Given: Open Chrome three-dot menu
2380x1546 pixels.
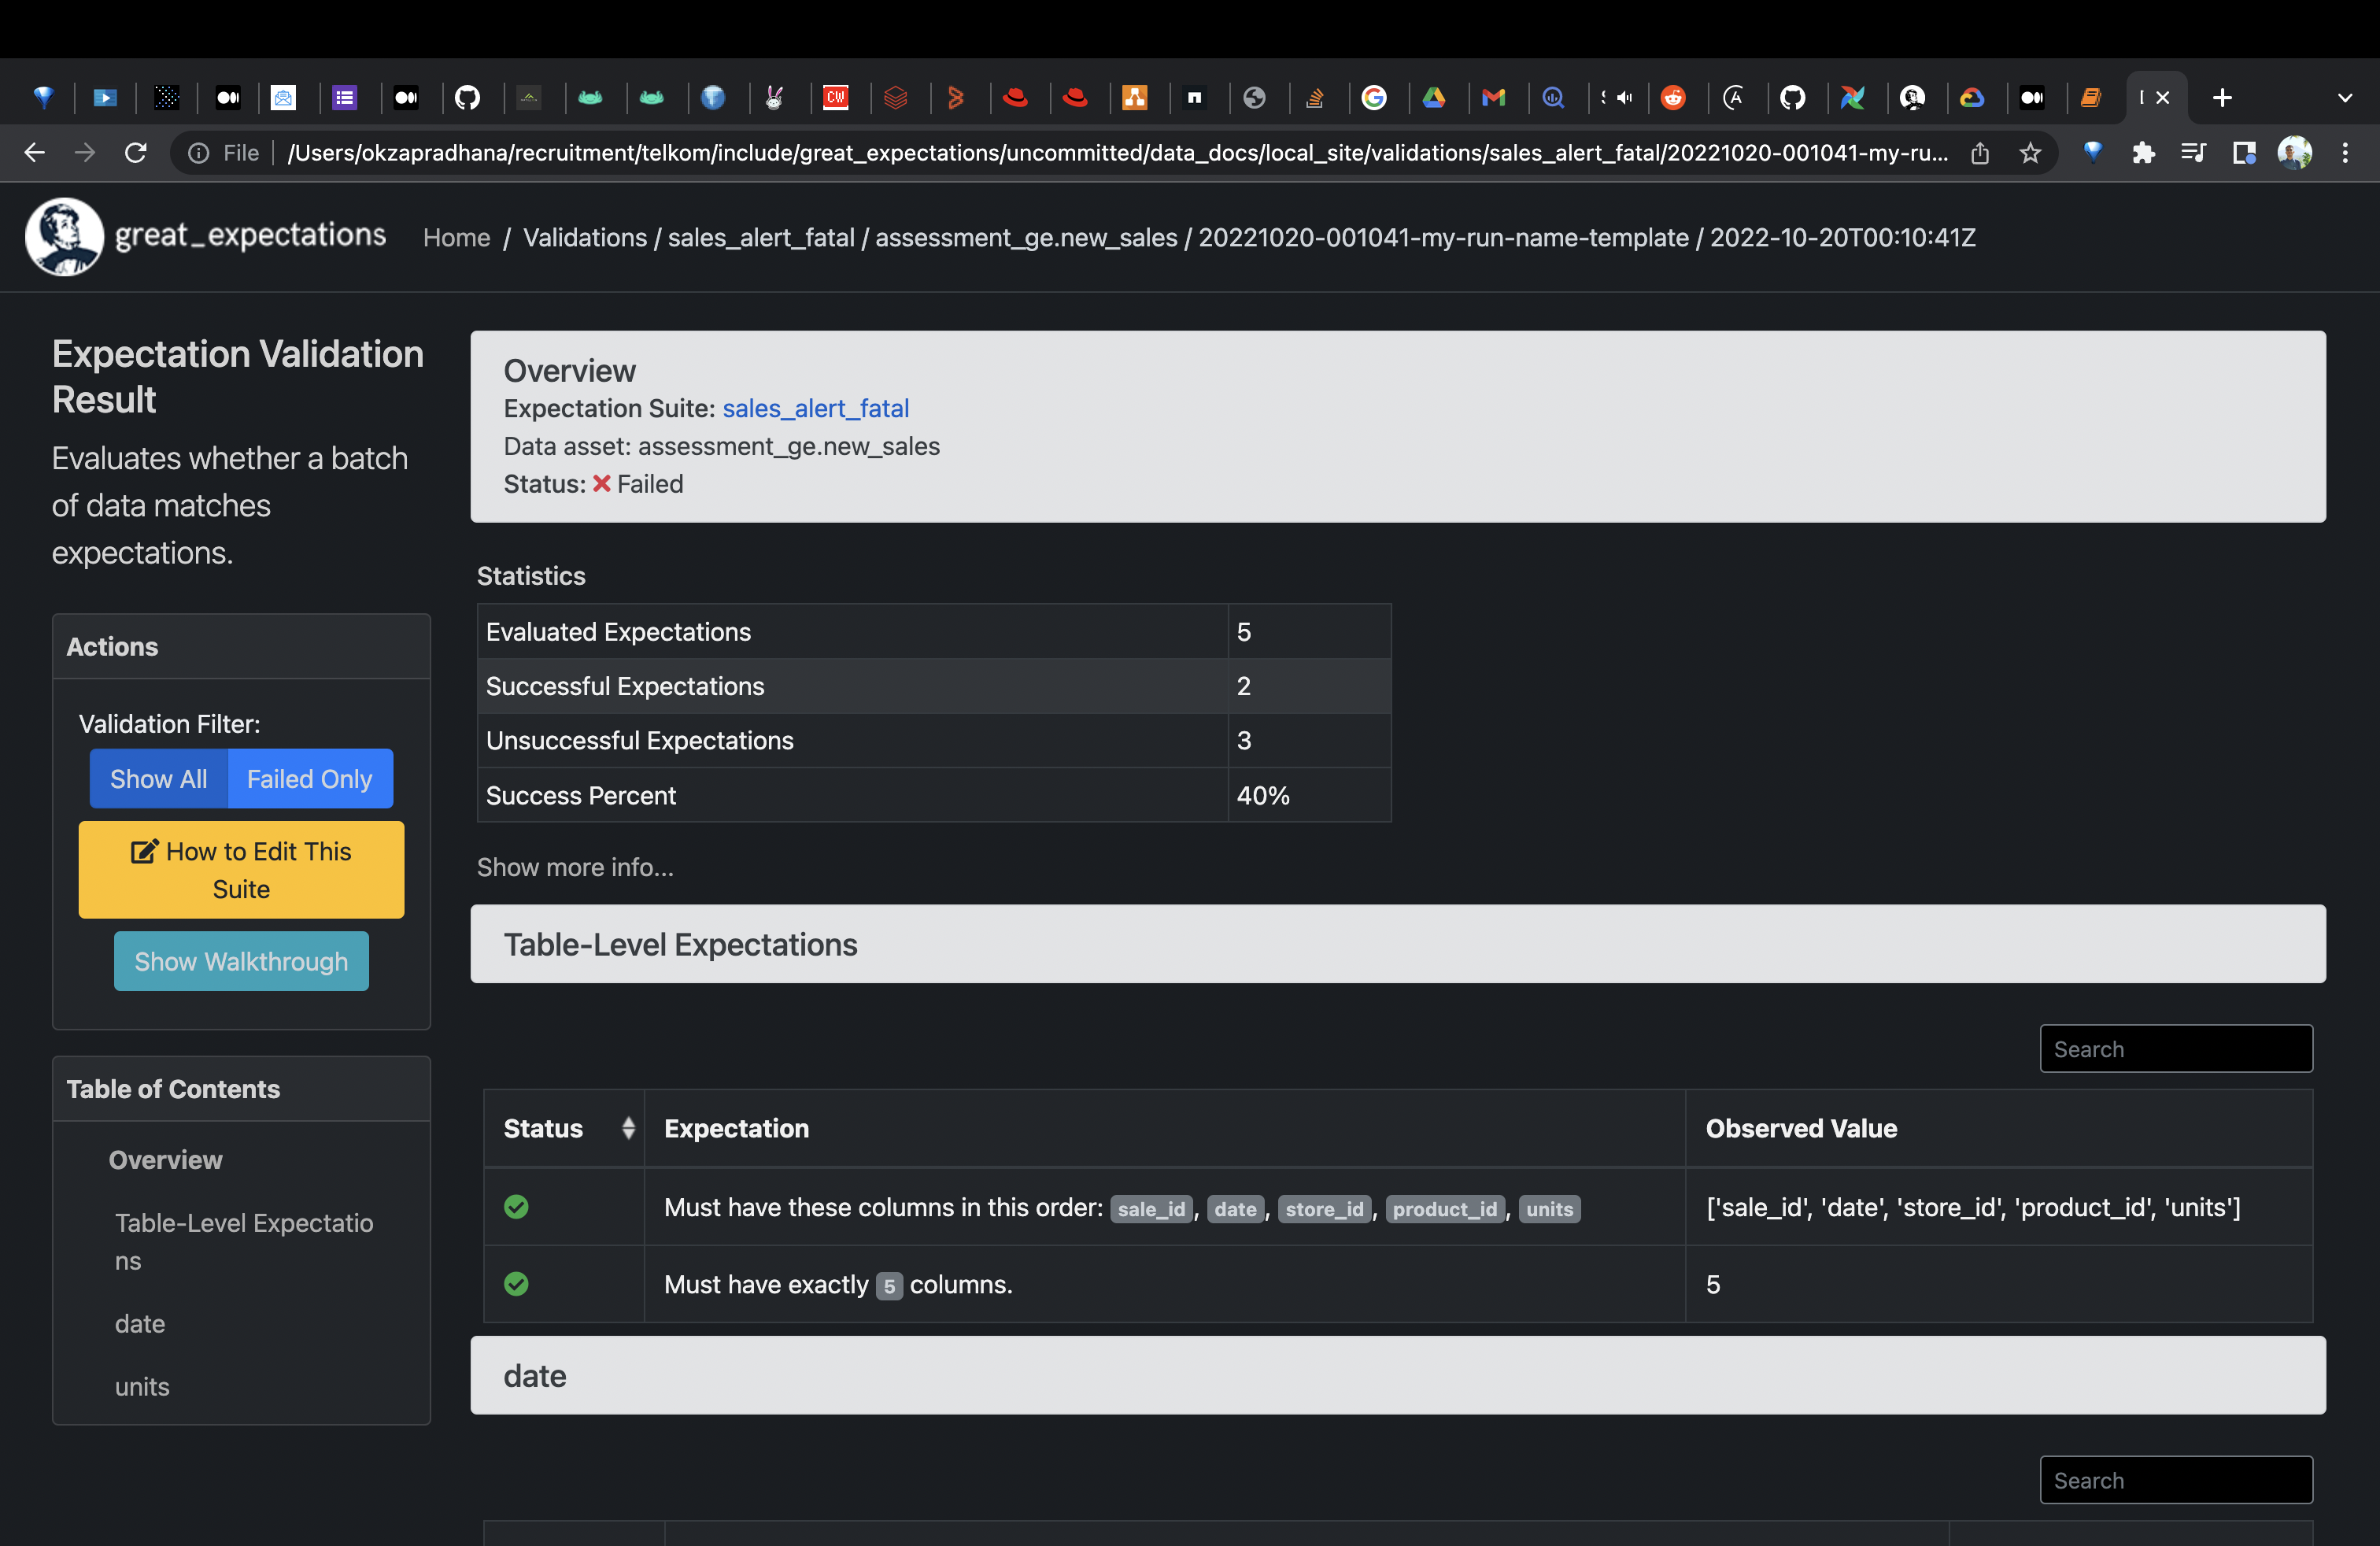Looking at the screenshot, I should click(x=2345, y=153).
